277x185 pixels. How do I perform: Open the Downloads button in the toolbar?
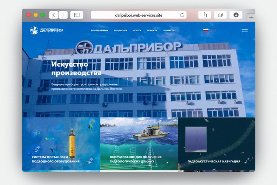236,15
